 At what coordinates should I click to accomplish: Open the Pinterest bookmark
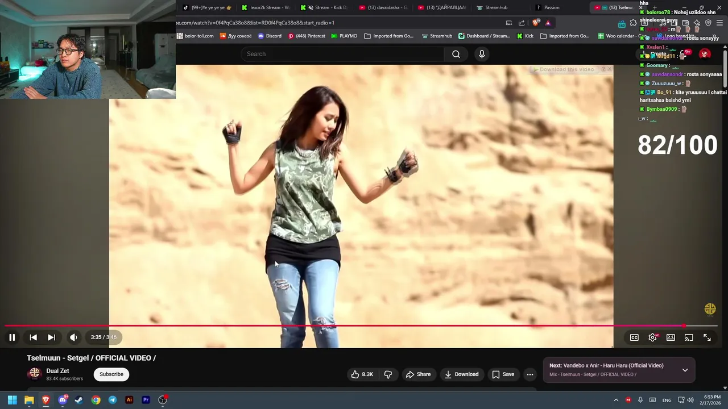tap(307, 36)
